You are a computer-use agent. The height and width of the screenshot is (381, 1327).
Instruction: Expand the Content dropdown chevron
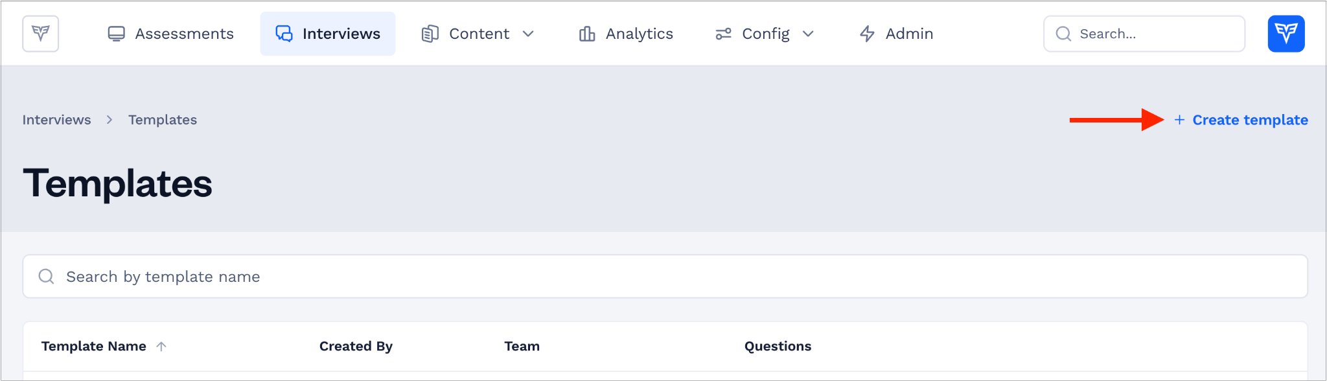(528, 34)
